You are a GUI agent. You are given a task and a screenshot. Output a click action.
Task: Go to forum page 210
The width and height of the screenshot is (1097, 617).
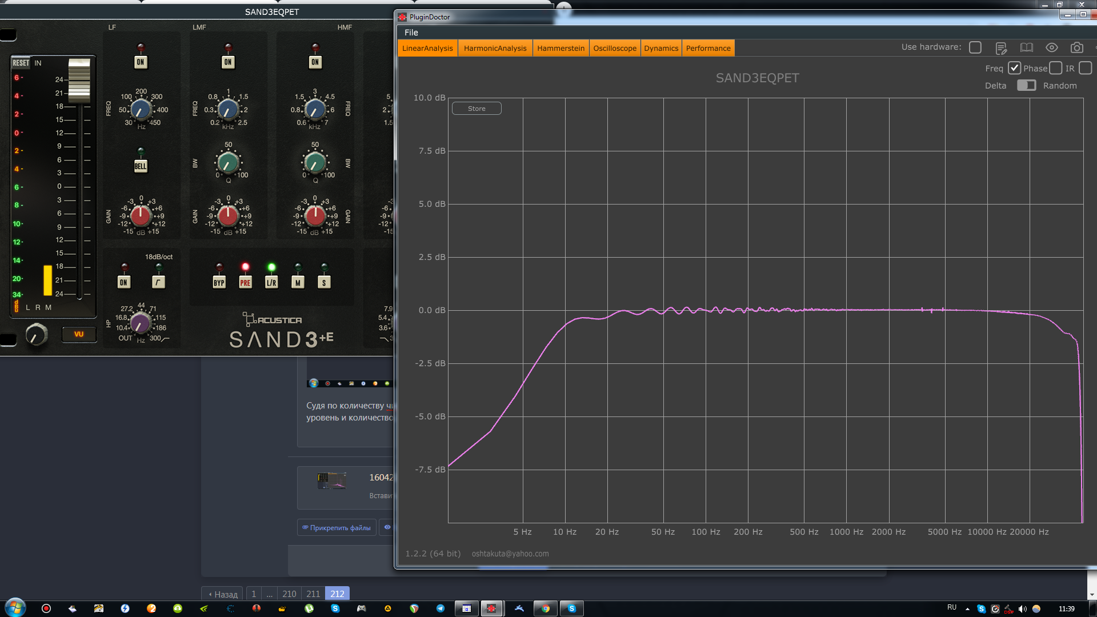(289, 594)
